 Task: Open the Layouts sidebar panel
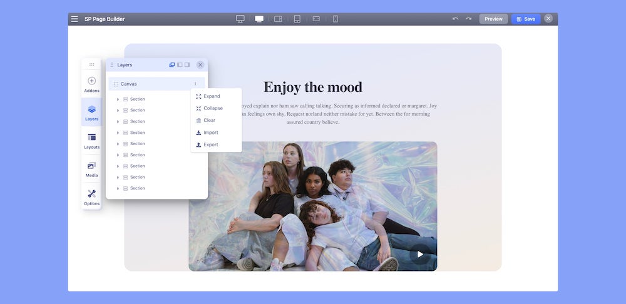91,141
